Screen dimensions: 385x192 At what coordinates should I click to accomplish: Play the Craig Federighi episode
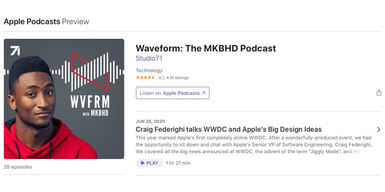[149, 163]
